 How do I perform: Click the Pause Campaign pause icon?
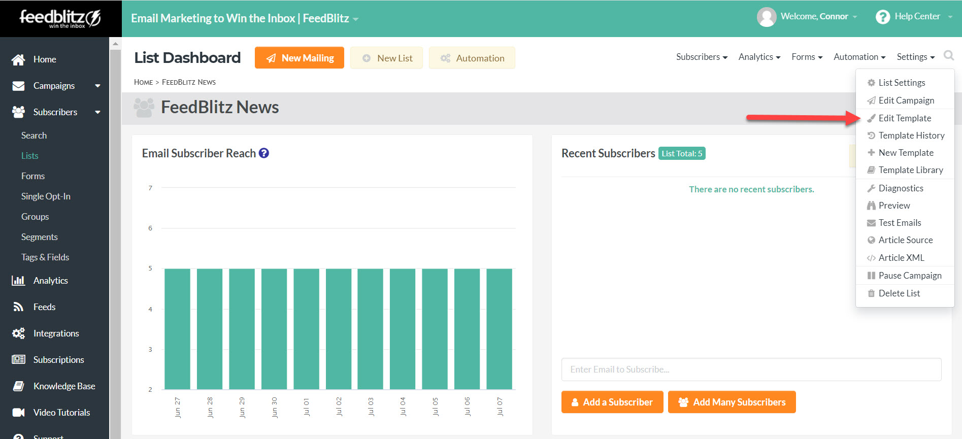(871, 276)
